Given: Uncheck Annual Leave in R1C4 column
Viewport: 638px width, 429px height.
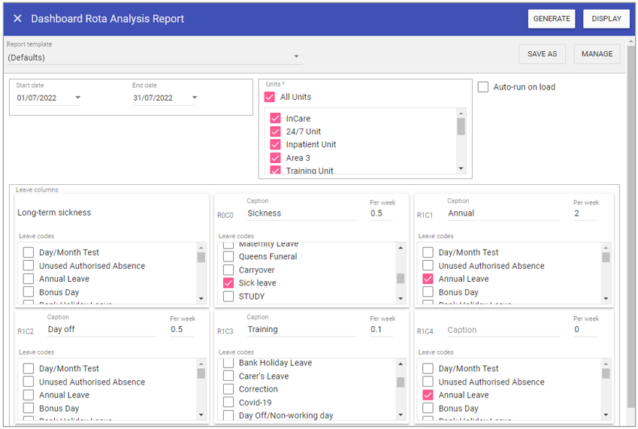Looking at the screenshot, I should (x=428, y=395).
